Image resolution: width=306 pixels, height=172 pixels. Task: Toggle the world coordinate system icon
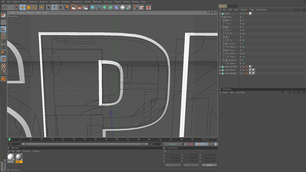[67, 7]
